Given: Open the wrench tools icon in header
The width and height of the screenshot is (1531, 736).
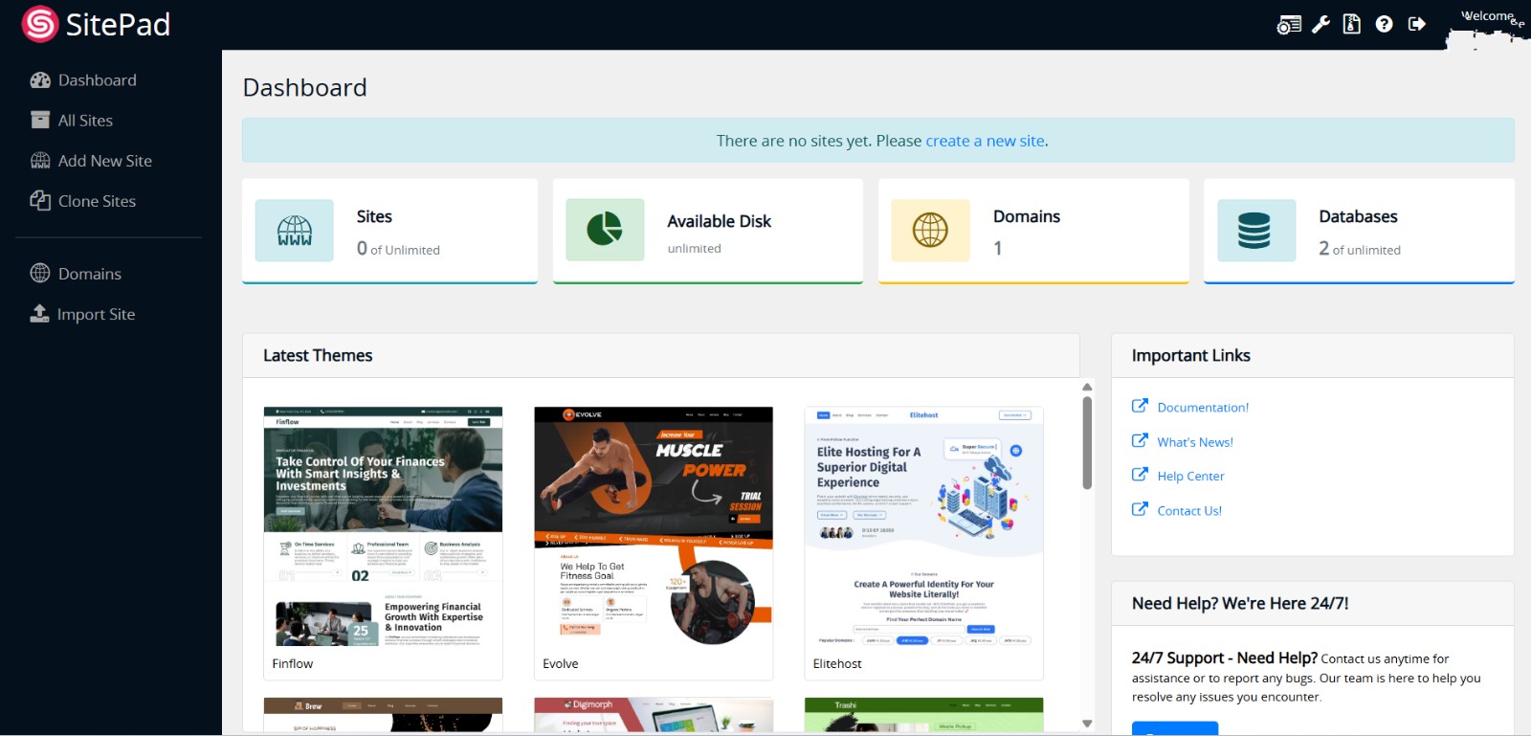Looking at the screenshot, I should click(1321, 25).
